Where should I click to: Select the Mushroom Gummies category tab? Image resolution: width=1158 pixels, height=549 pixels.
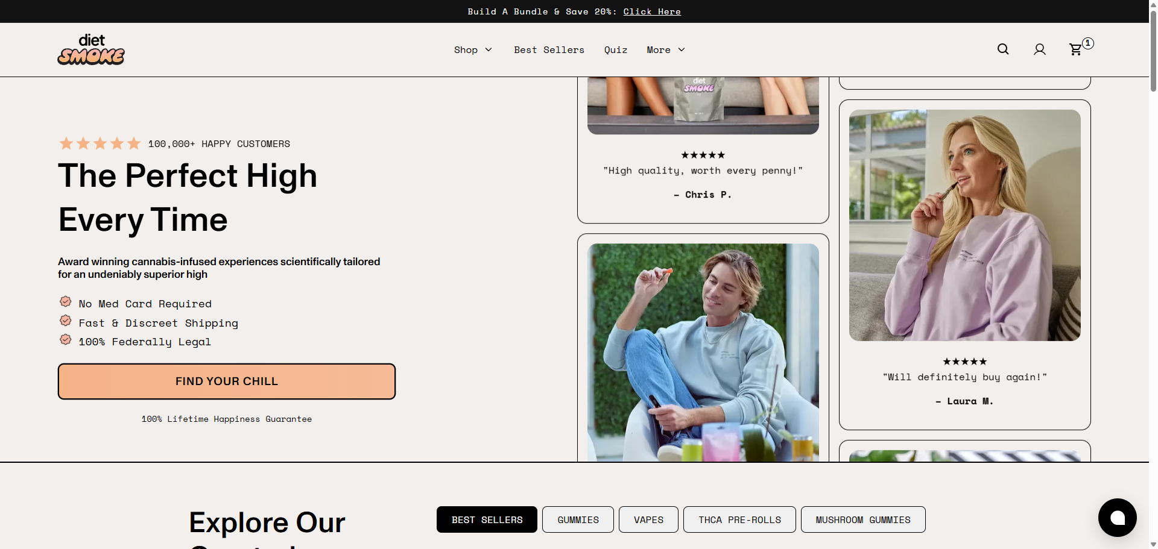pos(863,519)
